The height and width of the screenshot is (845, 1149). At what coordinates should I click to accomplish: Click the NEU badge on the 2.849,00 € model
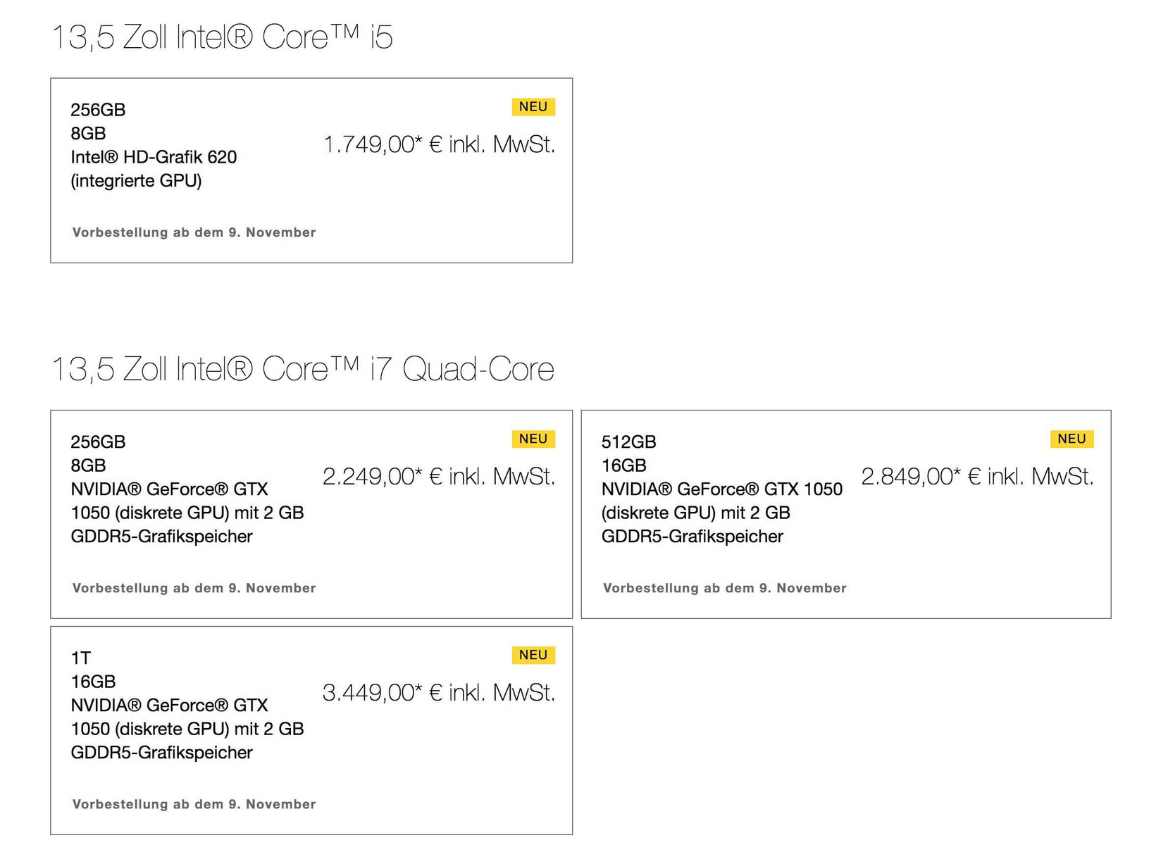click(1072, 439)
